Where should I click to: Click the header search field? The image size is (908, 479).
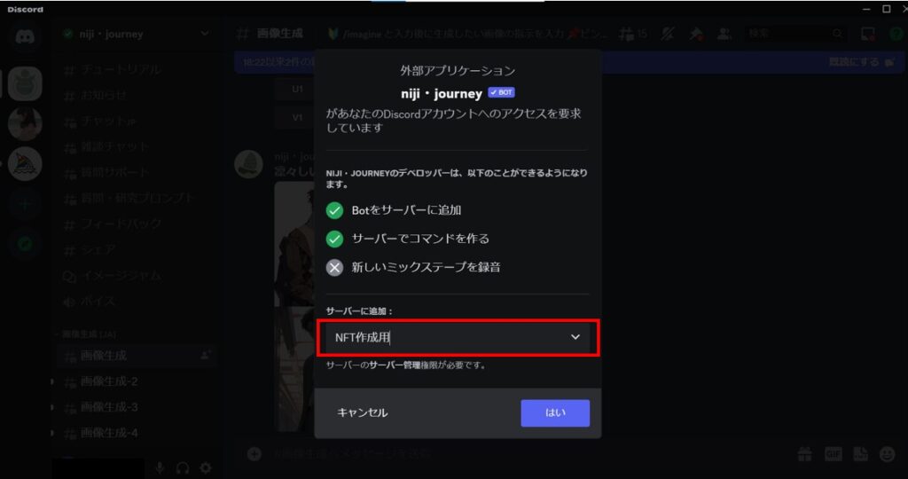[x=795, y=34]
